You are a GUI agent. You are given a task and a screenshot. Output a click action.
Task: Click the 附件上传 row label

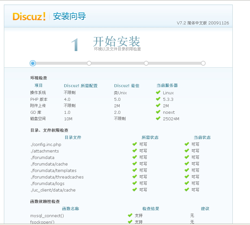[x=38, y=106]
